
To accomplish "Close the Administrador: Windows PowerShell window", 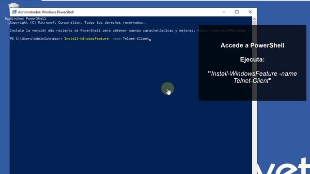I will coord(250,12).
